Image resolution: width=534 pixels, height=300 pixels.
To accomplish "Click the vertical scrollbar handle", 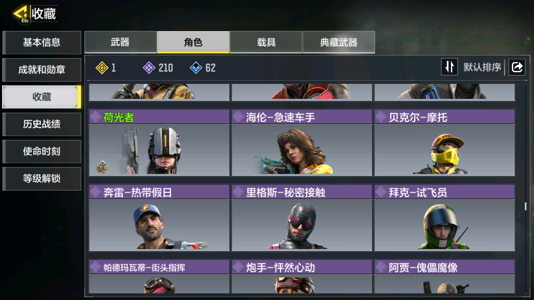I will point(525,206).
